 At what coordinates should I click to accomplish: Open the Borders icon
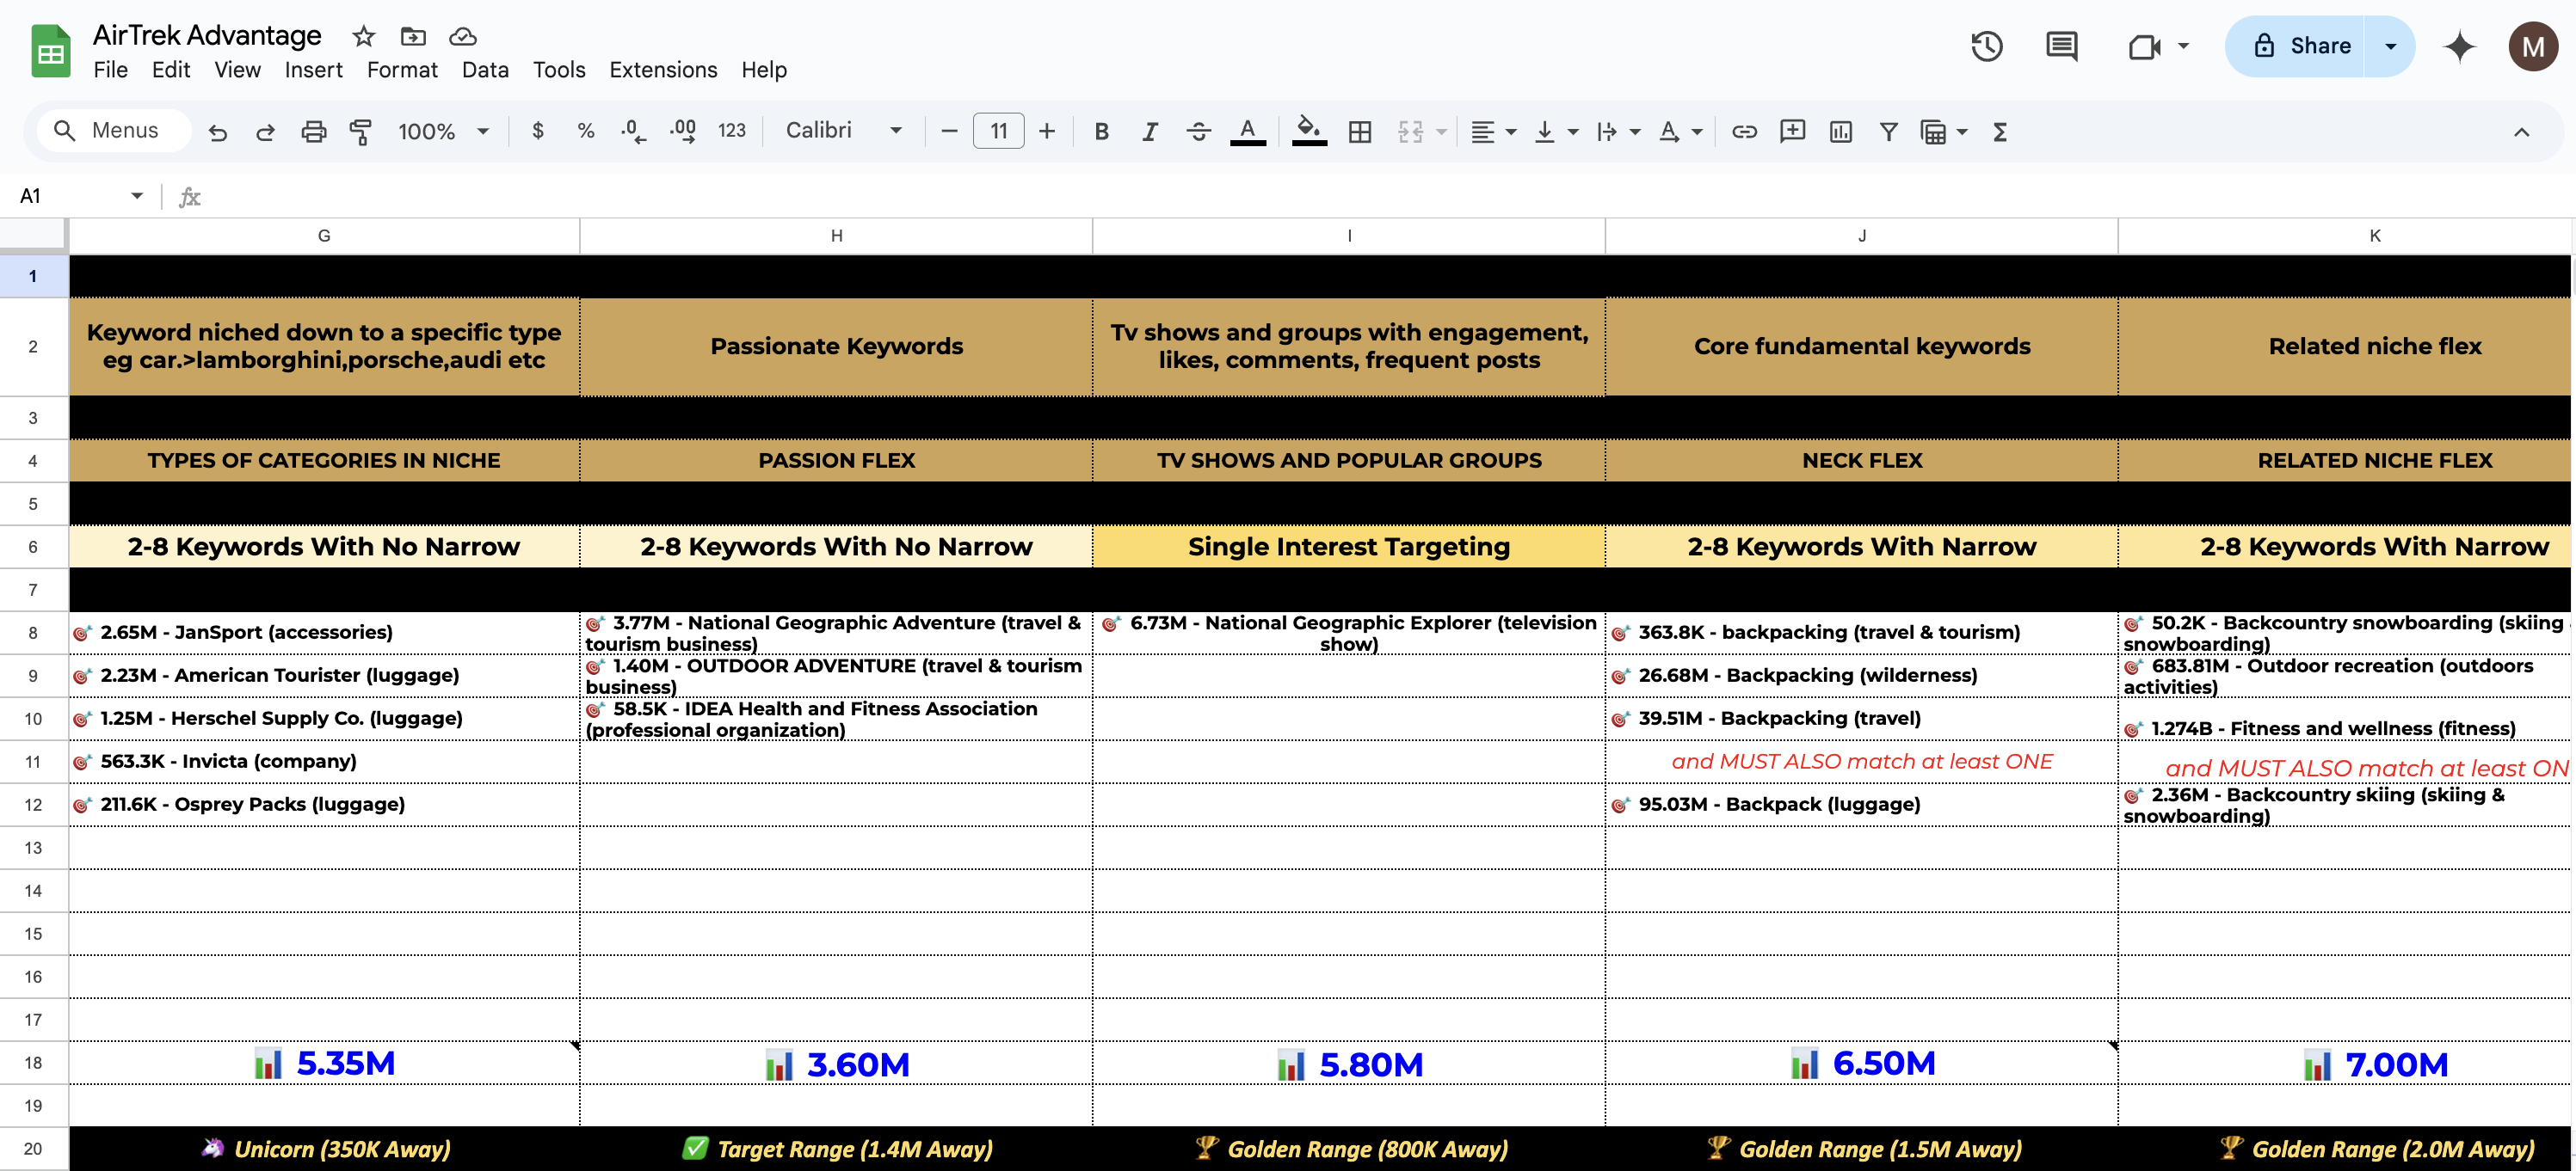tap(1360, 131)
